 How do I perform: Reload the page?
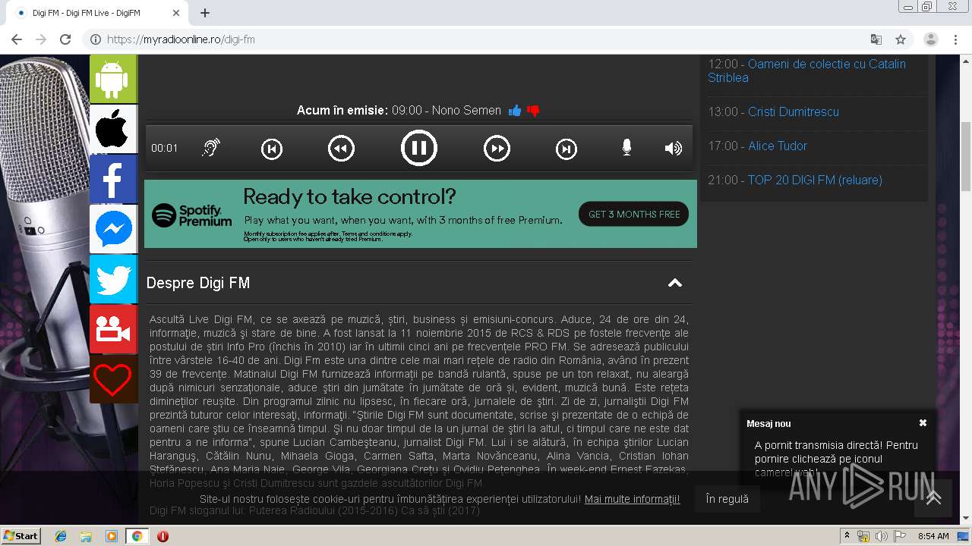[x=65, y=39]
